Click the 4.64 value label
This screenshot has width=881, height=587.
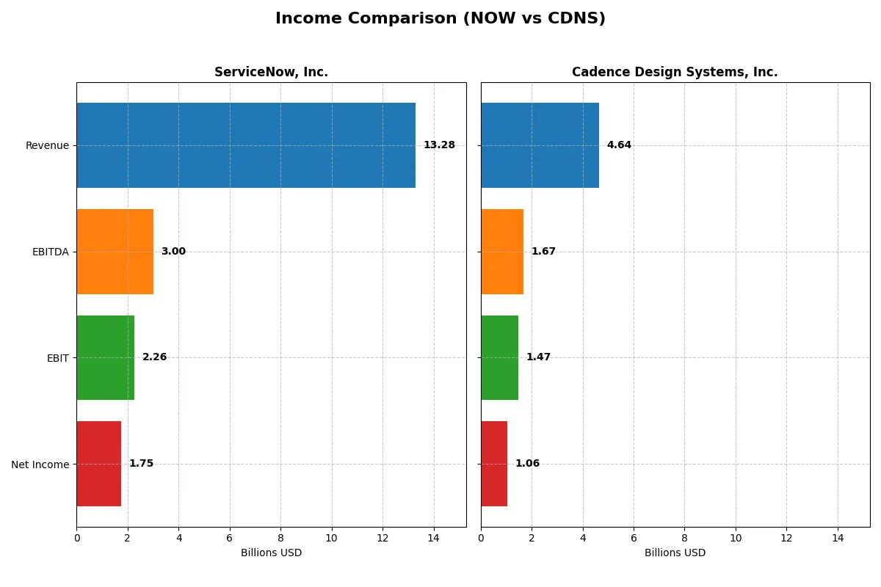(619, 145)
